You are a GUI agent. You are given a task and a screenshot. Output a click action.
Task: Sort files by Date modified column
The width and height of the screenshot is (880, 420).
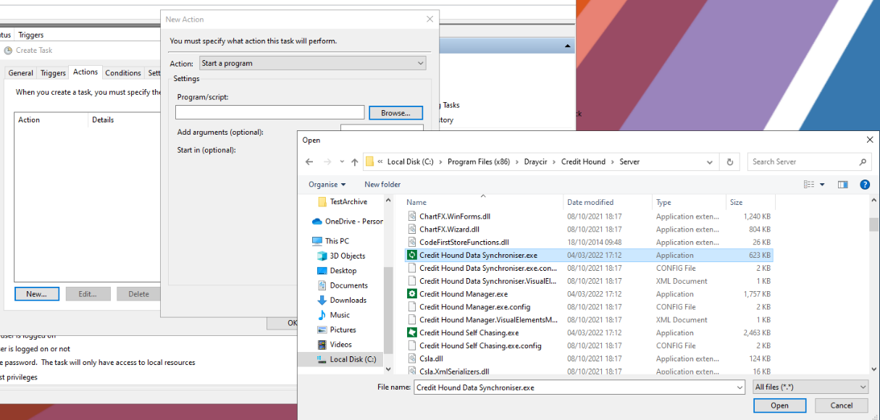point(608,203)
